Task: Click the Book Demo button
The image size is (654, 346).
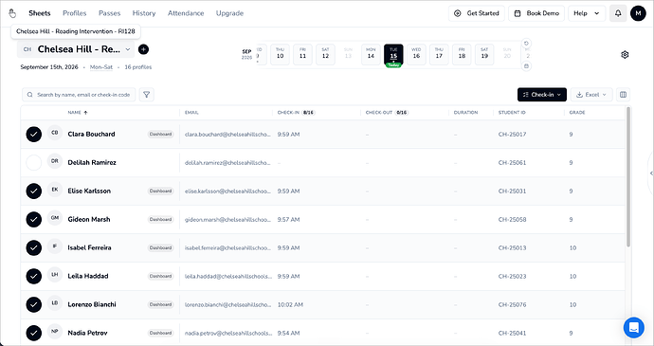Action: pos(536,13)
